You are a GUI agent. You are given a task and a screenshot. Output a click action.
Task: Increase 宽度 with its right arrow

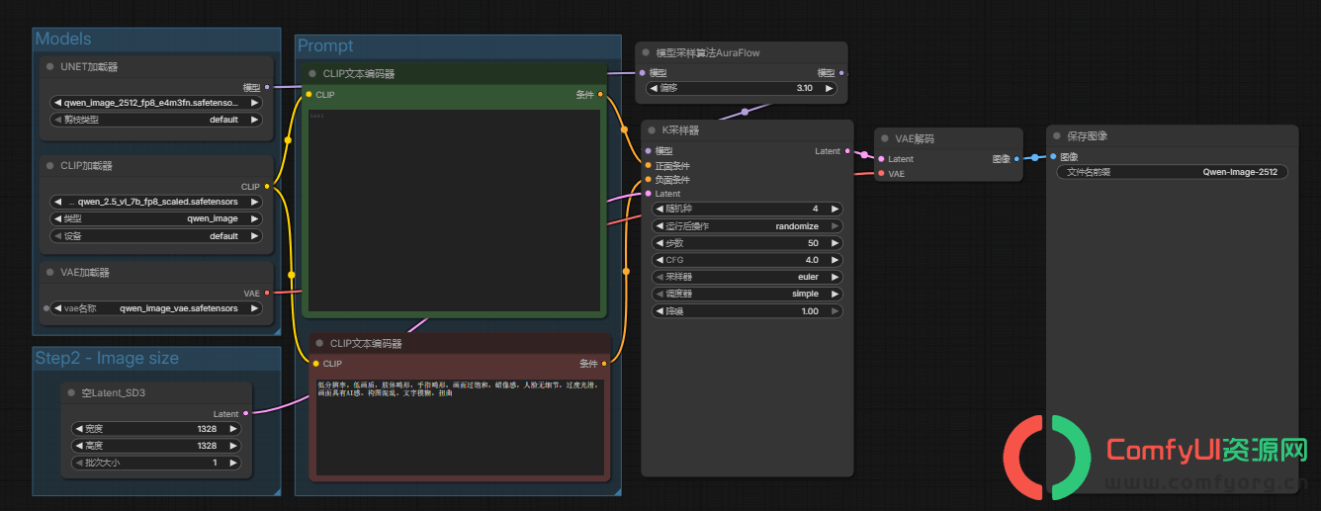click(x=233, y=429)
